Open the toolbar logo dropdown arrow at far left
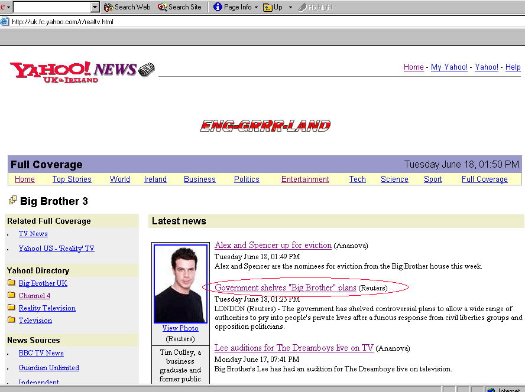This screenshot has width=525, height=392. pos(9,7)
